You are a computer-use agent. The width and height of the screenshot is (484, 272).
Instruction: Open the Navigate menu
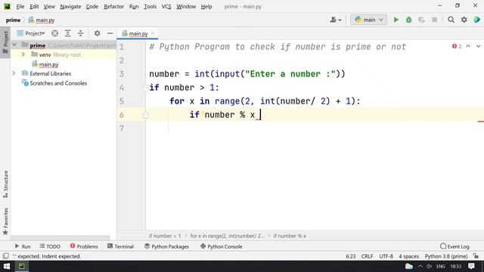(x=70, y=6)
